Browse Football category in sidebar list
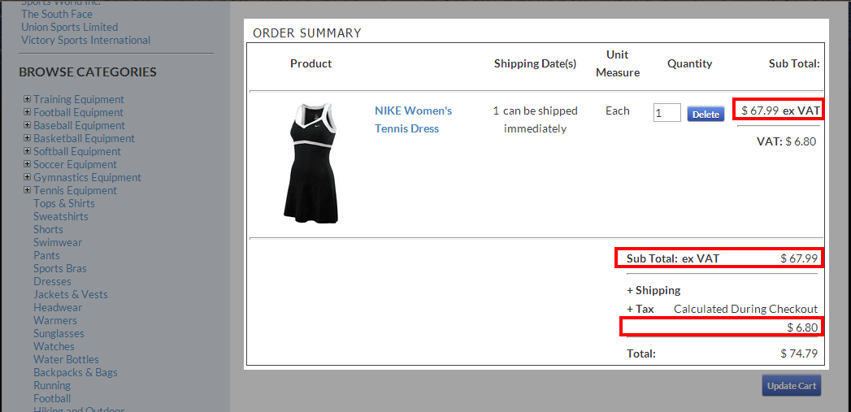The width and height of the screenshot is (851, 412). pyautogui.click(x=52, y=399)
